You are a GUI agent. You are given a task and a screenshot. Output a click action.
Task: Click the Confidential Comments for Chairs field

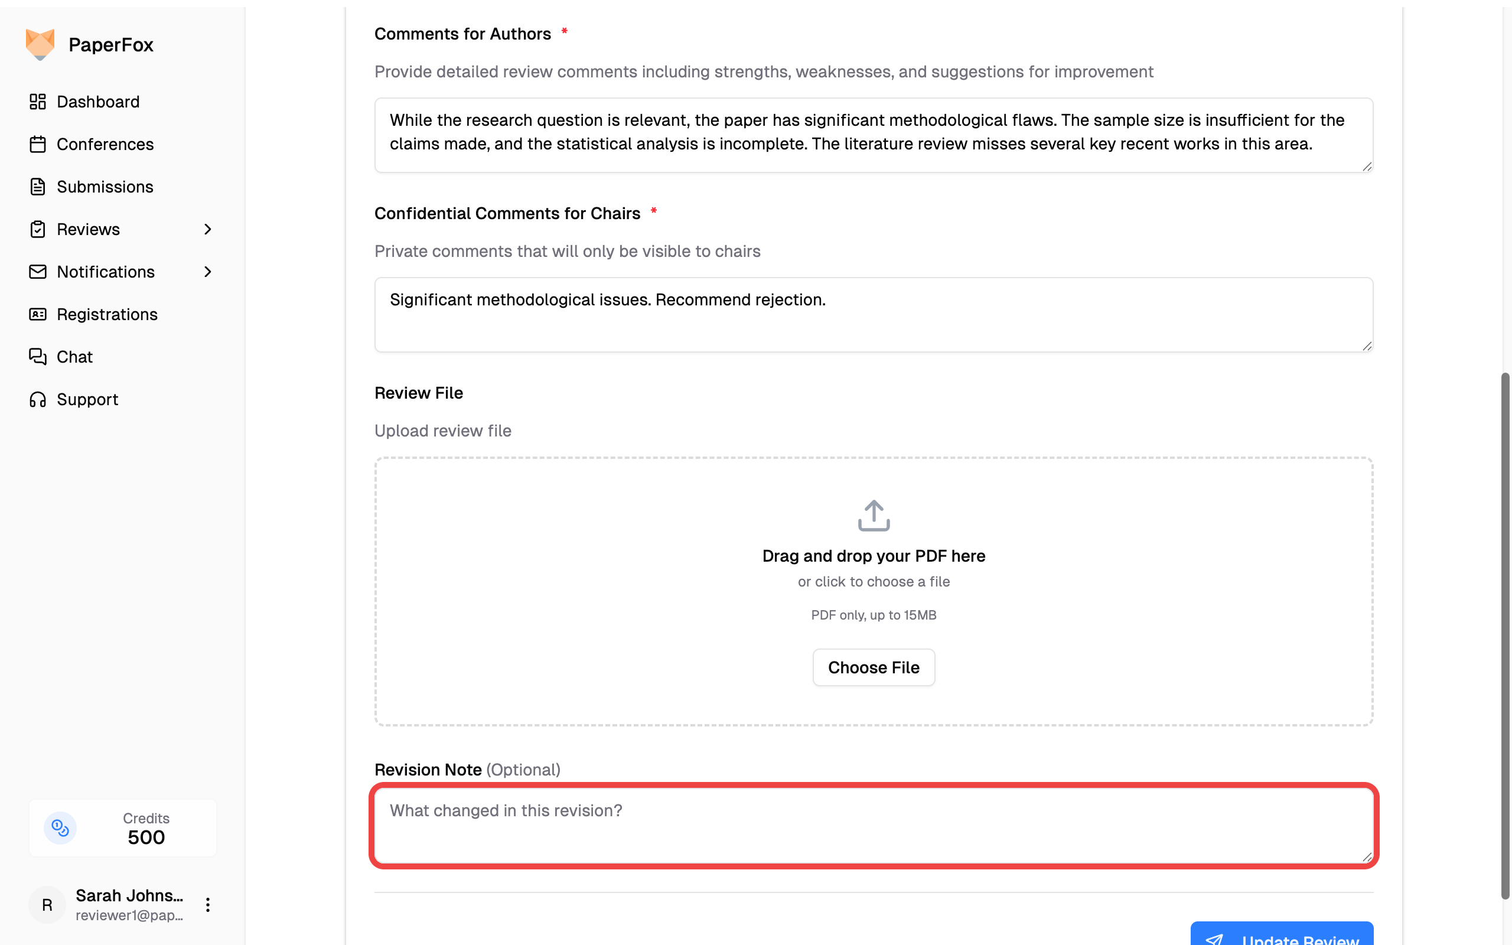874,314
